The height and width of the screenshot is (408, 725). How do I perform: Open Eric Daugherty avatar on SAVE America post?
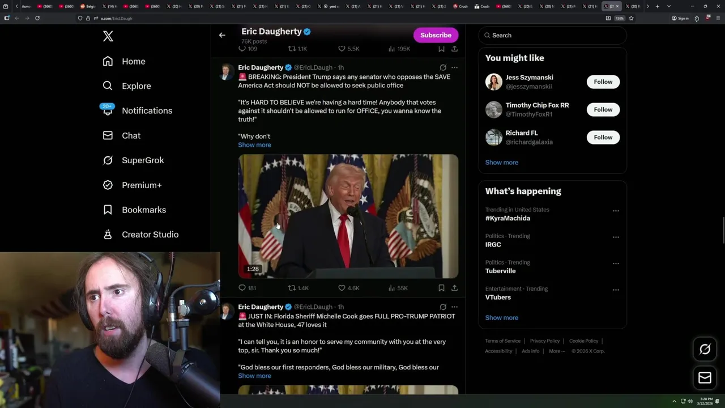[x=227, y=72]
